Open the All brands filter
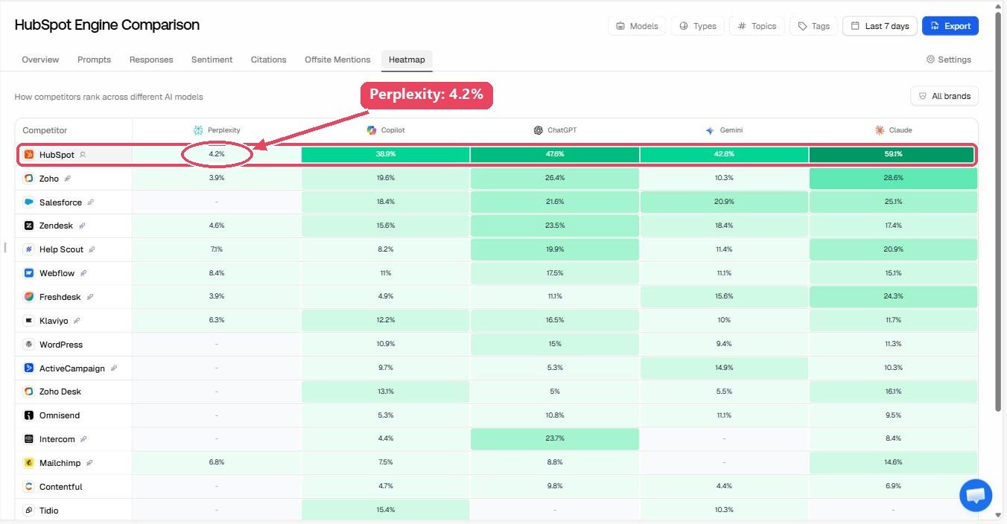The image size is (1007, 524). click(x=944, y=96)
